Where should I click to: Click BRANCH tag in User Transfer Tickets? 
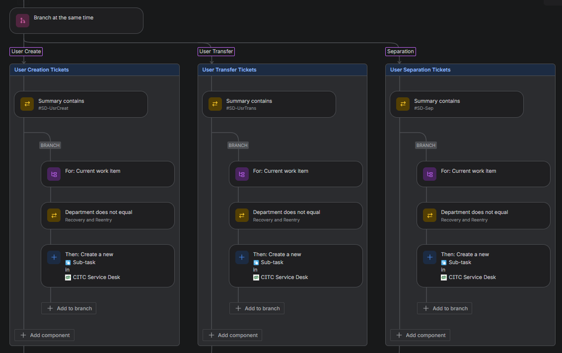[238, 145]
